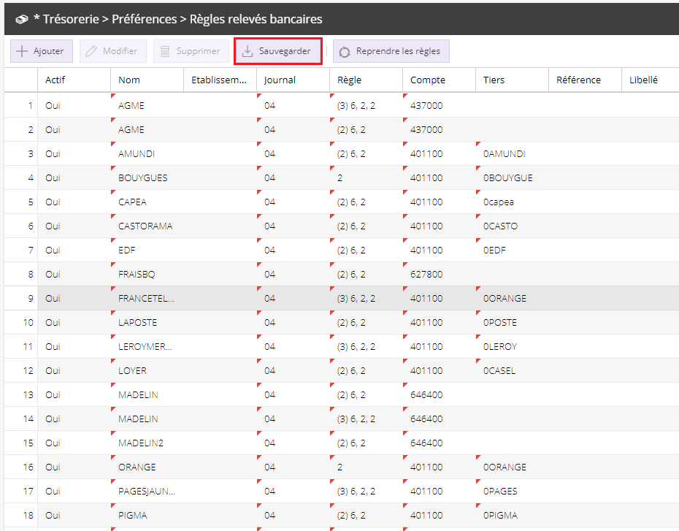This screenshot has height=531, width=679.
Task: Click the 0LEROY tiers cell
Action: (513, 346)
